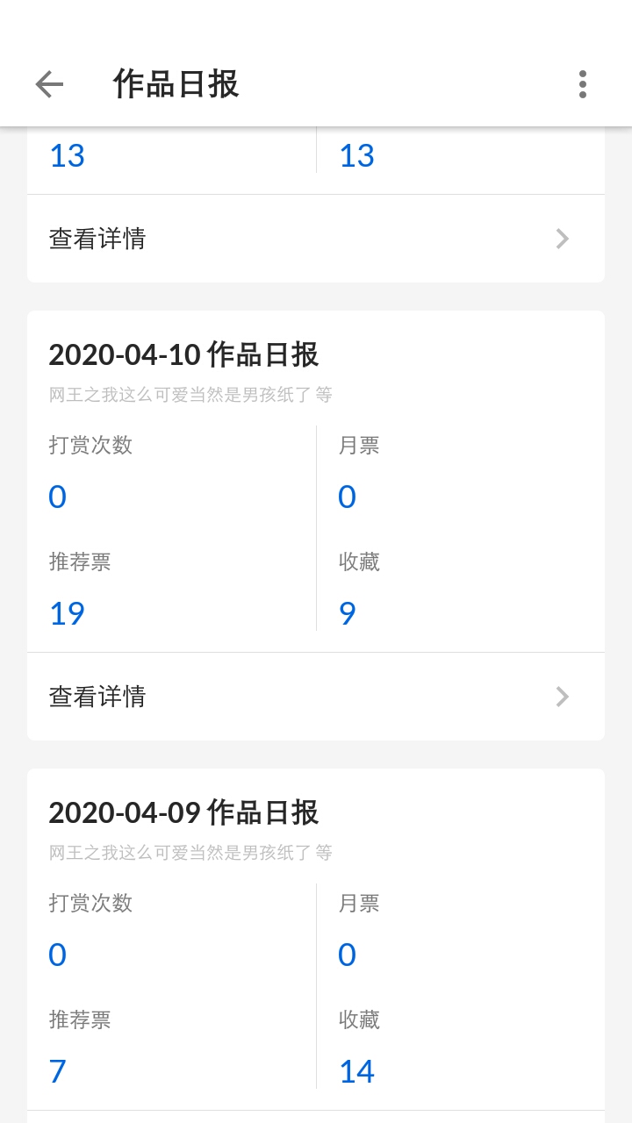Viewport: 632px width, 1123px height.
Task: Expand details chevron in topmost card
Action: tap(563, 239)
